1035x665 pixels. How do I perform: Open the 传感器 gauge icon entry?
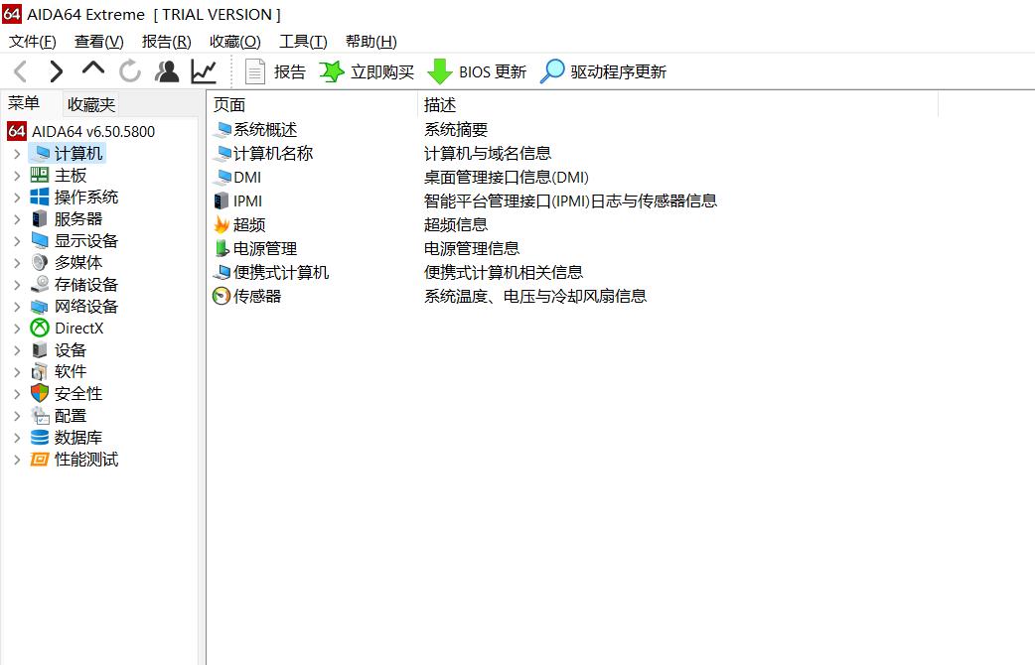click(x=222, y=297)
